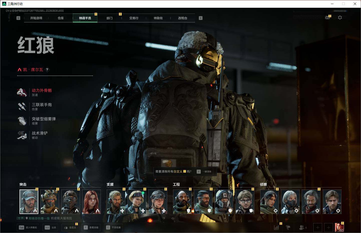Select the 三联装手炮 skill icon
The image size is (361, 233).
pos(22,106)
